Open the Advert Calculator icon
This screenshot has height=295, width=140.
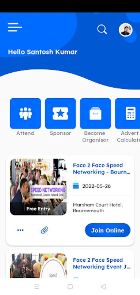point(128,113)
